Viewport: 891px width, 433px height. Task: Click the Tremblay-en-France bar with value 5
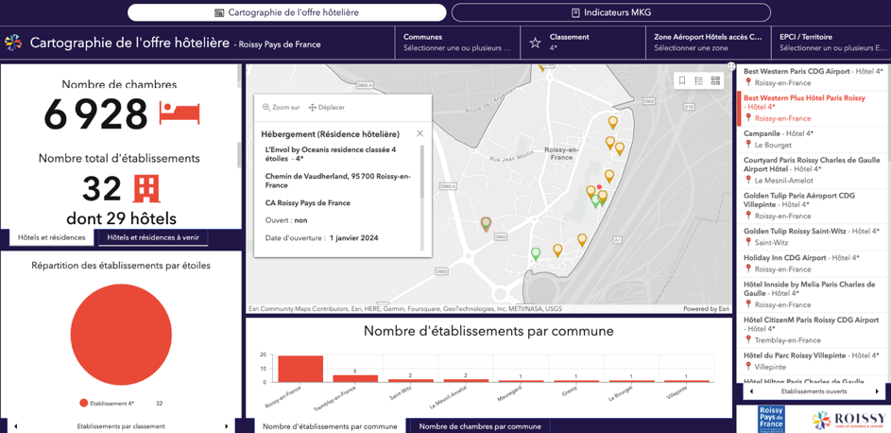pyautogui.click(x=355, y=378)
